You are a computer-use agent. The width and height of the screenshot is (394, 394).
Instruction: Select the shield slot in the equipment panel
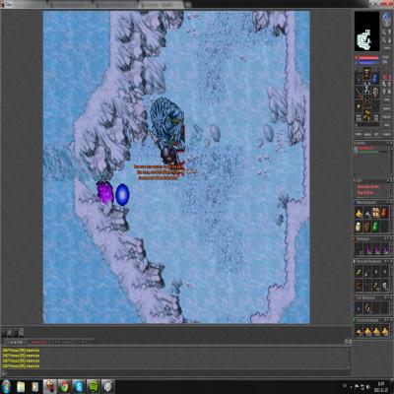(375, 93)
